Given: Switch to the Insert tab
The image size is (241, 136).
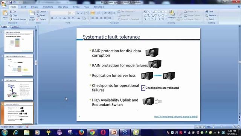Looking at the screenshot, I should [x=23, y=7].
